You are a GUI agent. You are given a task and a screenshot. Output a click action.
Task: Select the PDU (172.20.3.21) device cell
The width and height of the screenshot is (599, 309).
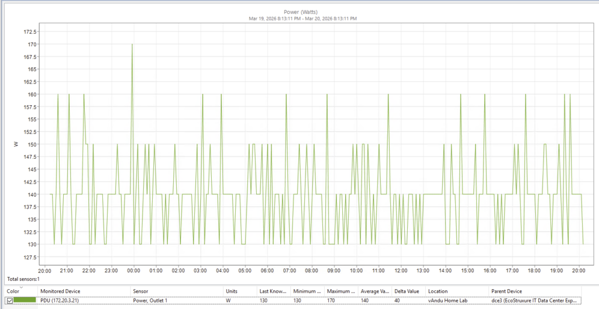(84, 301)
